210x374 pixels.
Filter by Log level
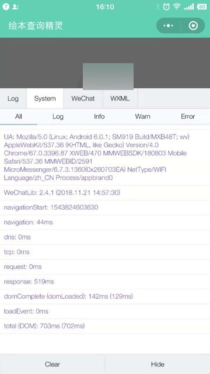(x=58, y=116)
